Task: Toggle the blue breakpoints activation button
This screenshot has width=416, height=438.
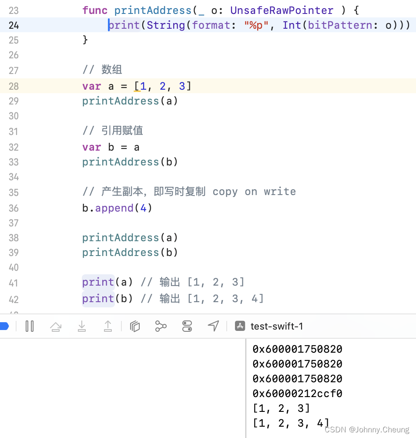Action: 4,326
